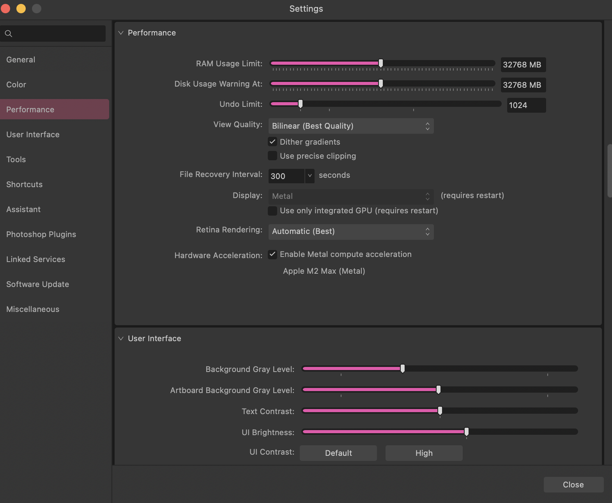The height and width of the screenshot is (503, 612).
Task: Click the RAM Usage Limit slider handle
Action: tap(381, 63)
